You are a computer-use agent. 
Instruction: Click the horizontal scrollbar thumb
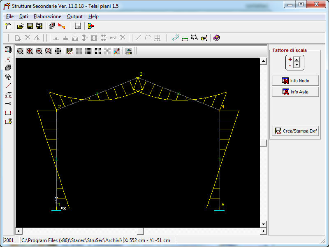point(140,231)
